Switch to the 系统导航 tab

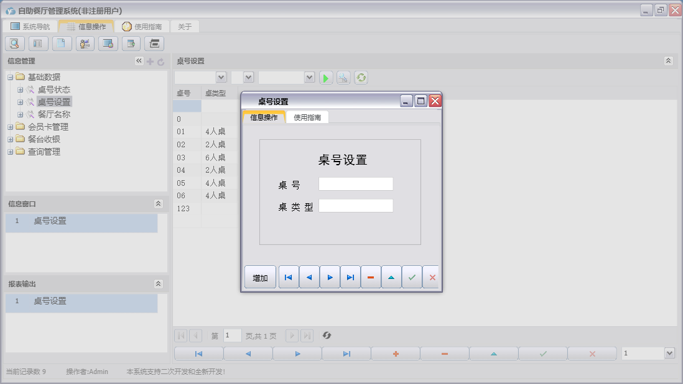30,27
